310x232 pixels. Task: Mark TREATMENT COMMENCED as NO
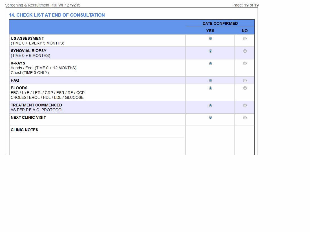click(245, 105)
